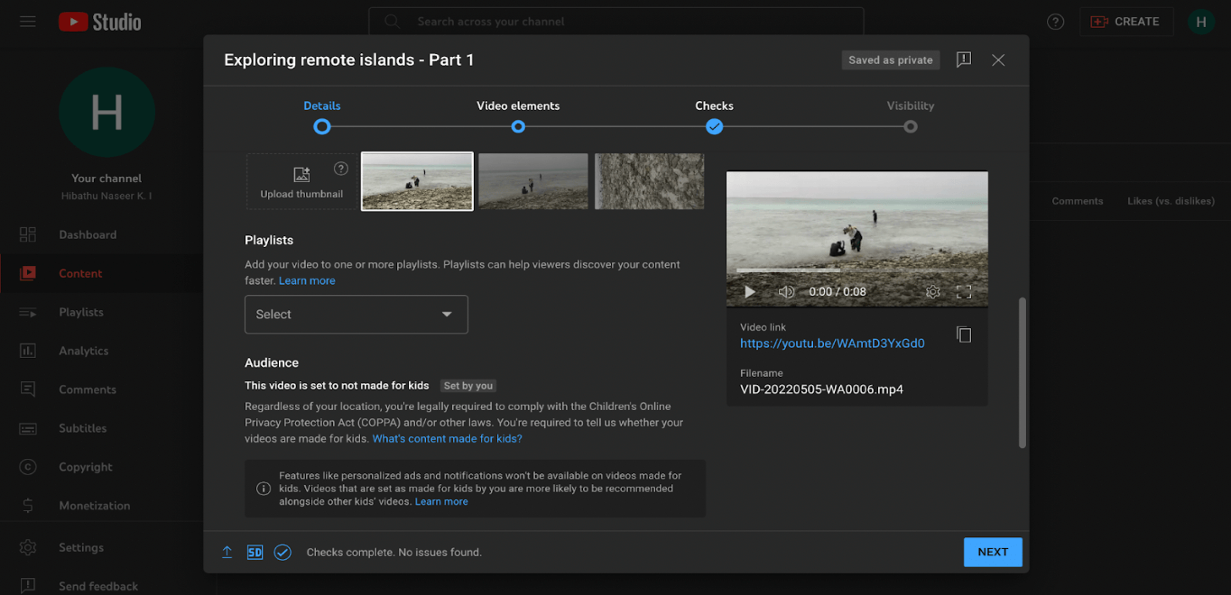Click the NEXT button
Screen dimensions: 1231x595
pos(992,552)
